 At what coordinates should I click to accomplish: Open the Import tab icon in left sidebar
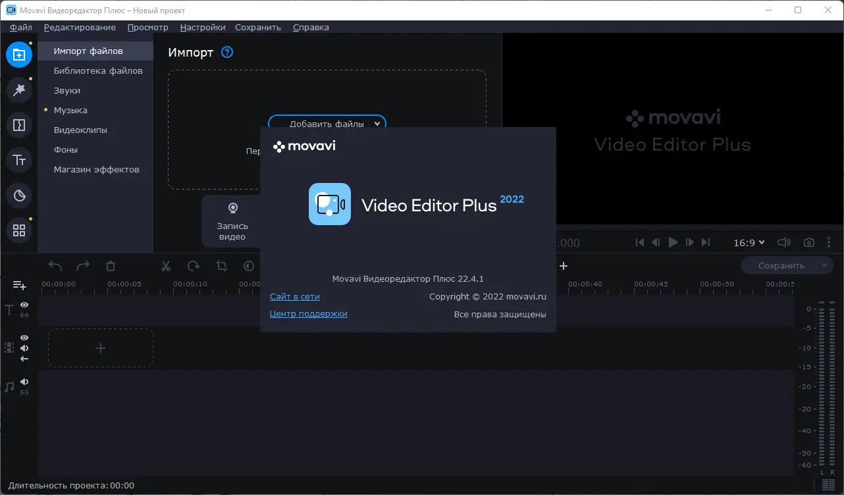(19, 55)
